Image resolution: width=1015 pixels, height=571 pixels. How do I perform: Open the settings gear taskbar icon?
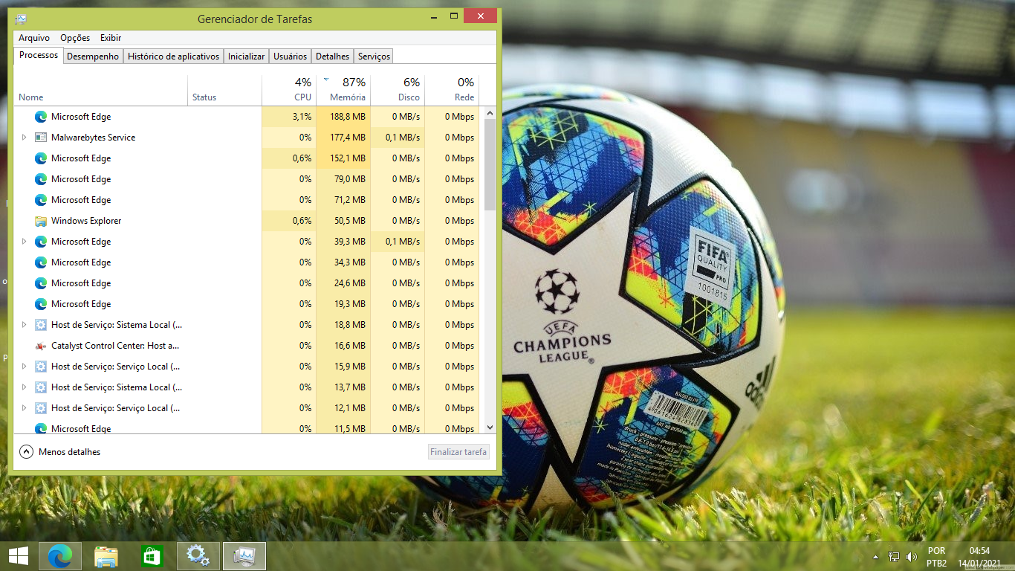tap(198, 556)
